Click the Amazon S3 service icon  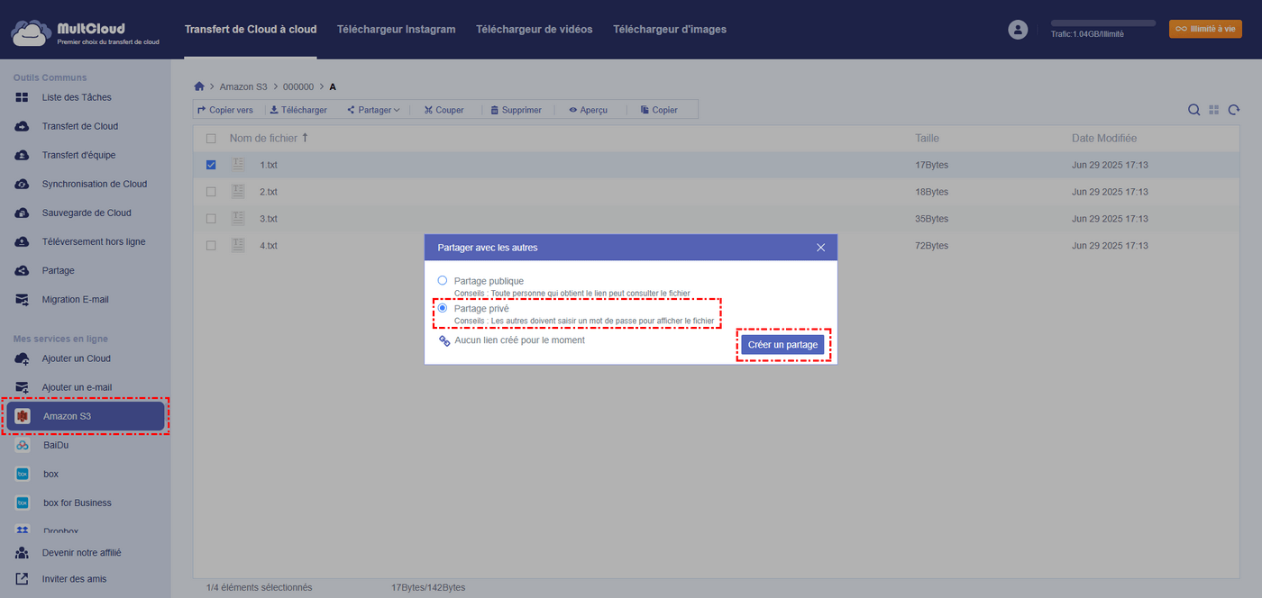23,416
